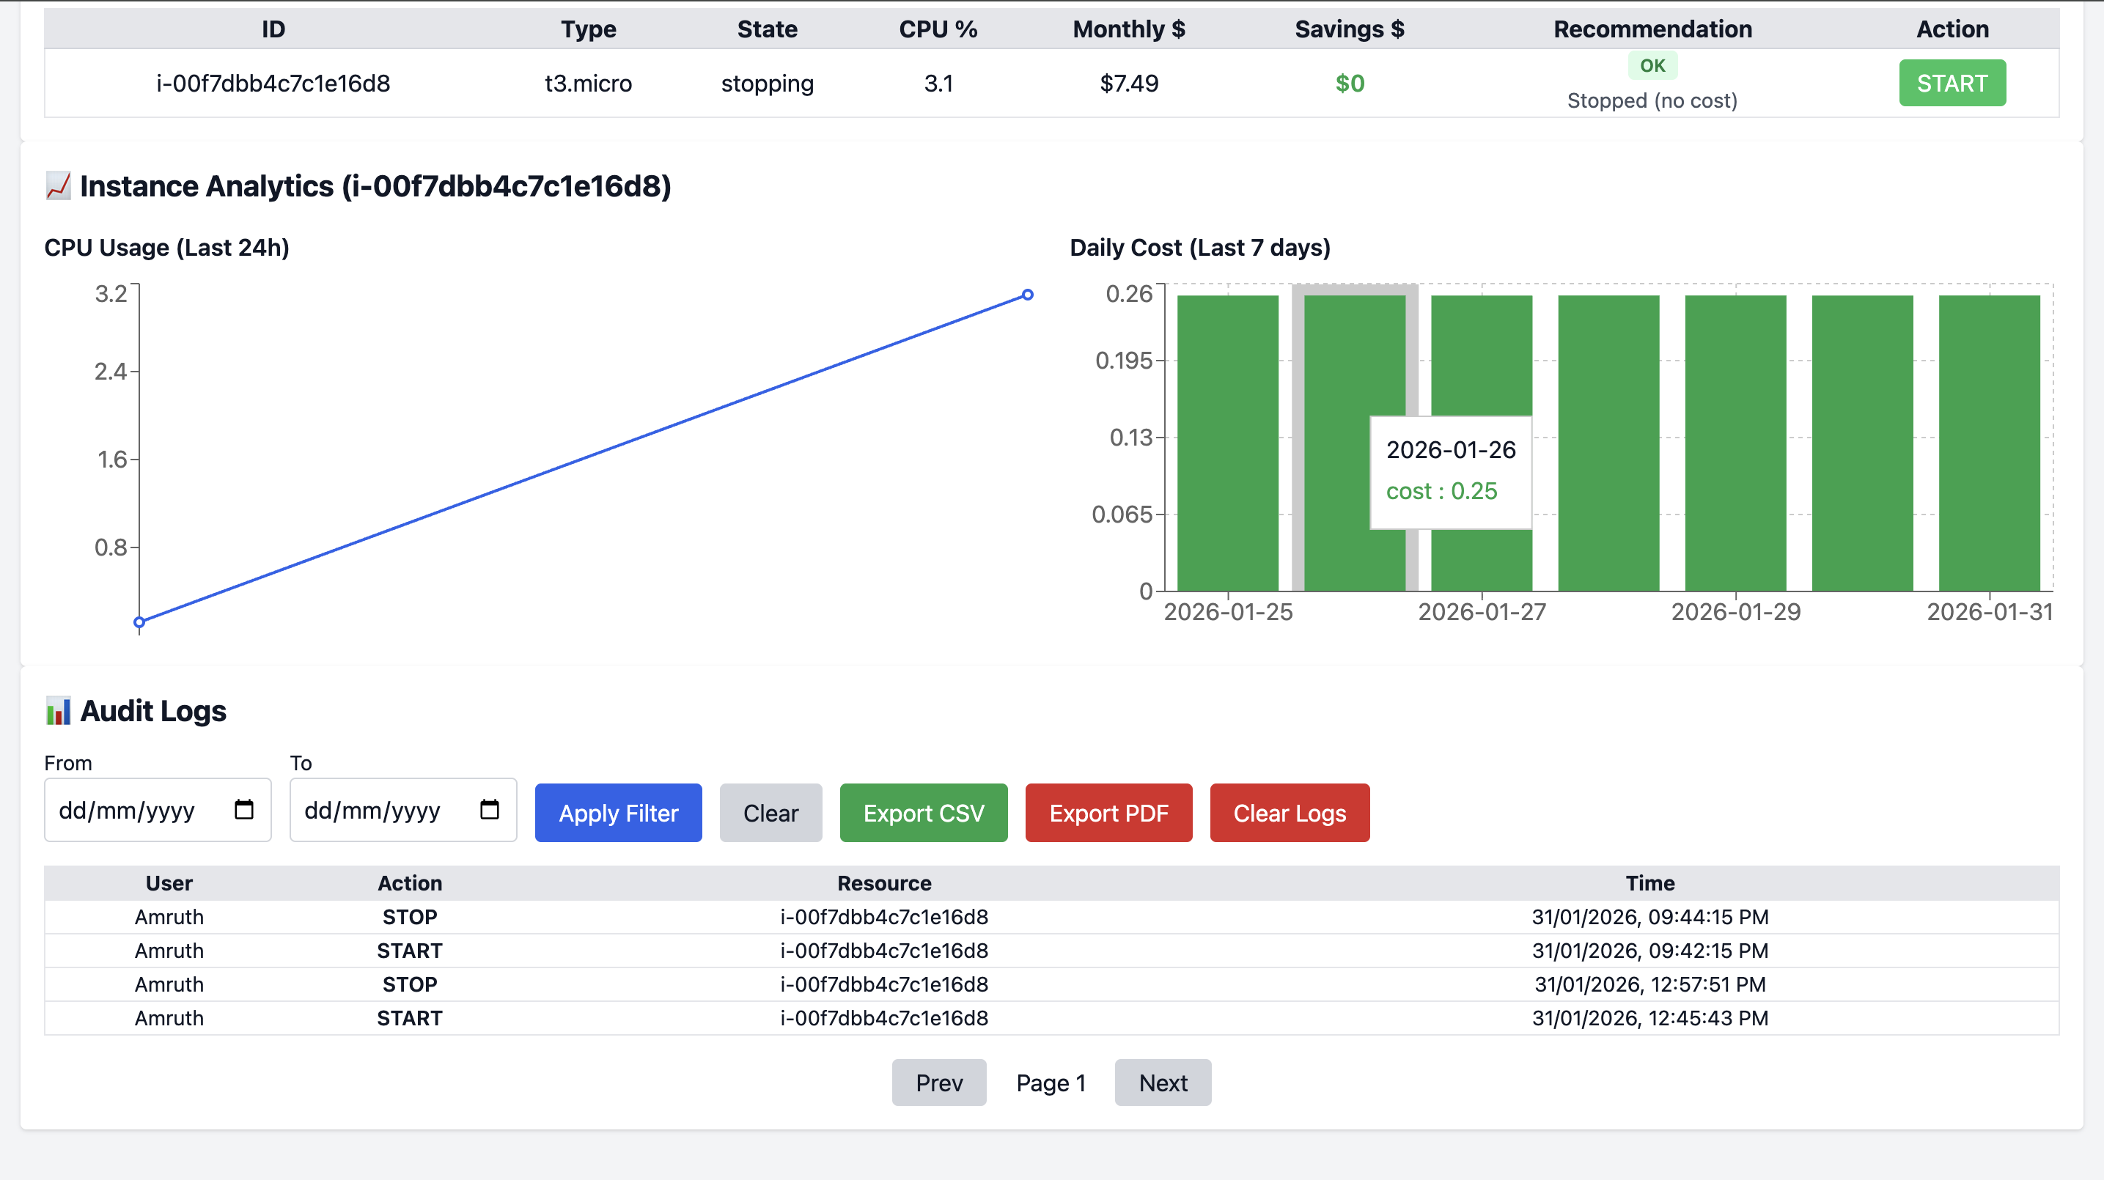Click the bar chart icon beside Audit Logs
Image resolution: width=2104 pixels, height=1180 pixels.
coord(58,711)
